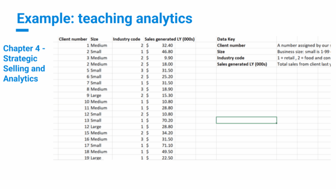
Task: Select the cell containing sales value 70.20
Action: pyautogui.click(x=159, y=120)
